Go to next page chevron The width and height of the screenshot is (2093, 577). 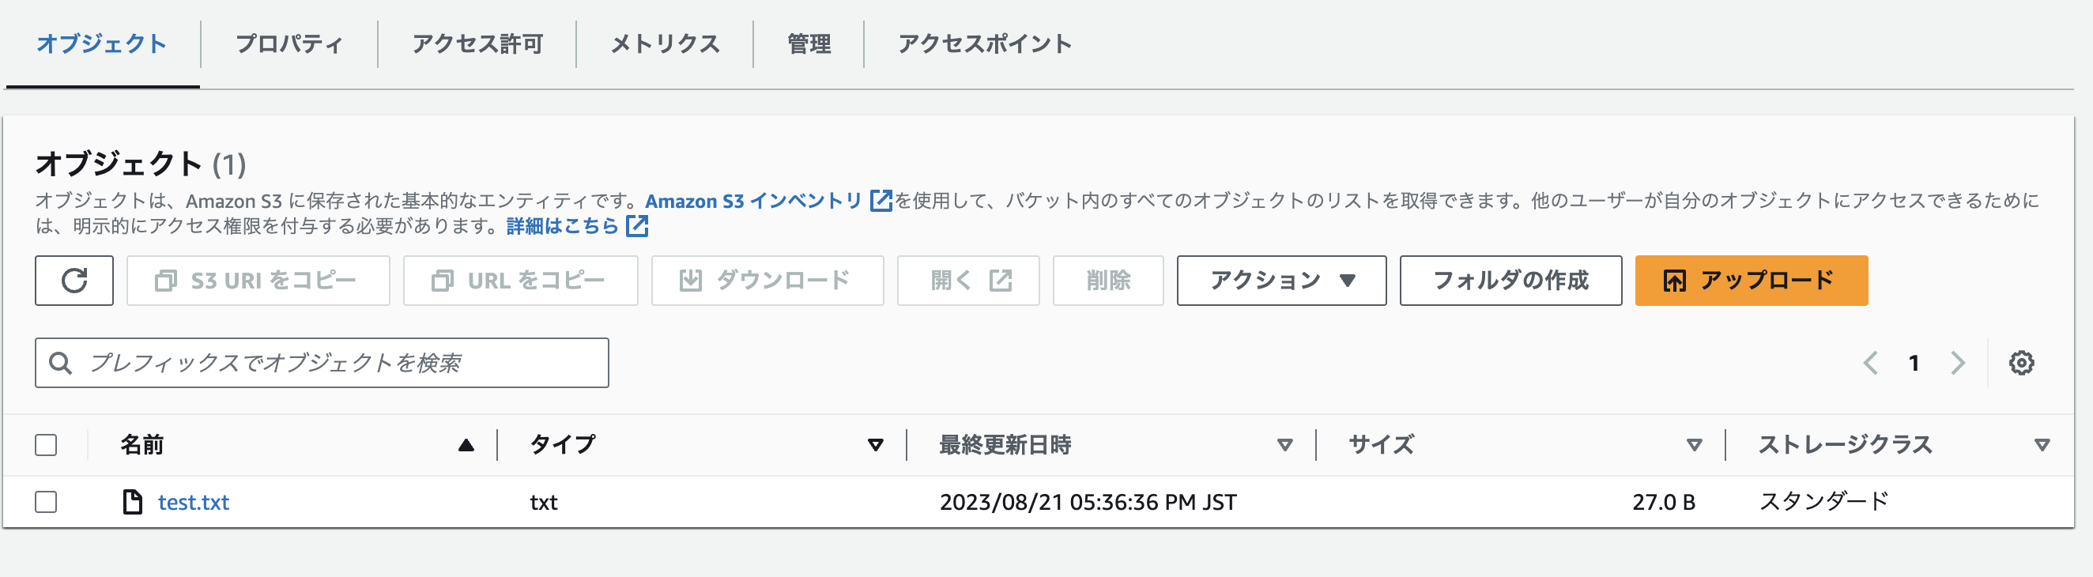(x=1958, y=363)
